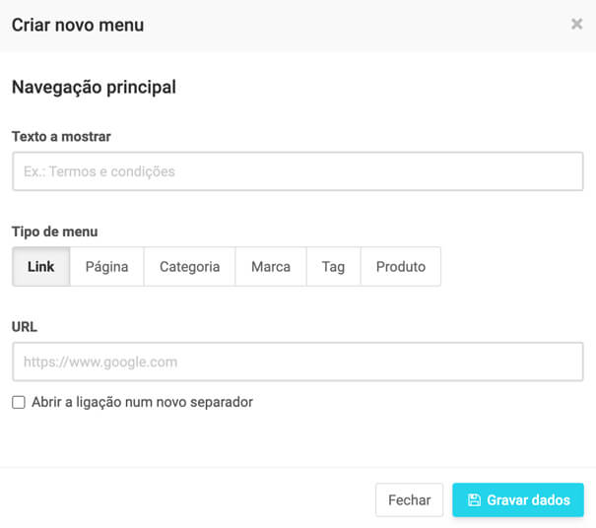
Task: Pick the Tag menu type
Action: 333,267
